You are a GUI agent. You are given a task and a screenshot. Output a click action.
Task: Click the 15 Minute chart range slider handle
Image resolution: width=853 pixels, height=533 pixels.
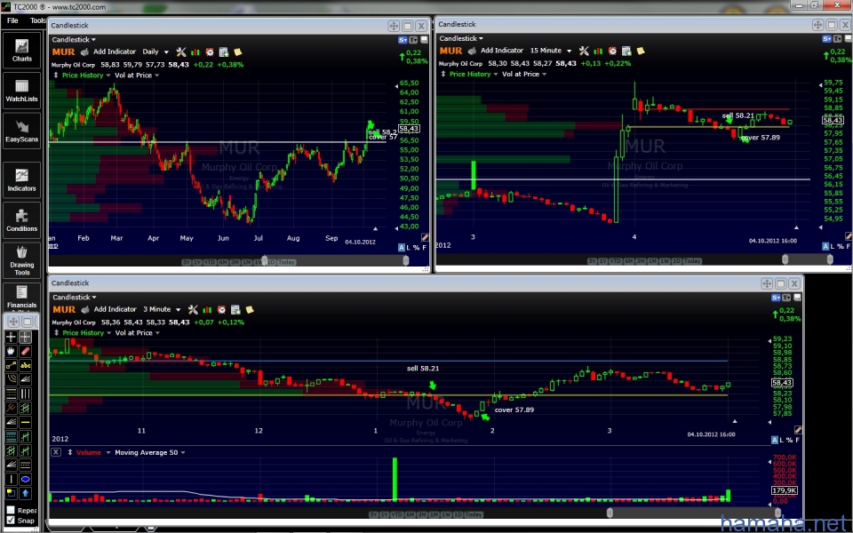point(785,260)
